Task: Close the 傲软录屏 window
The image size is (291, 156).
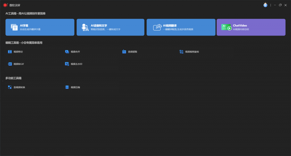Action: coord(286,5)
